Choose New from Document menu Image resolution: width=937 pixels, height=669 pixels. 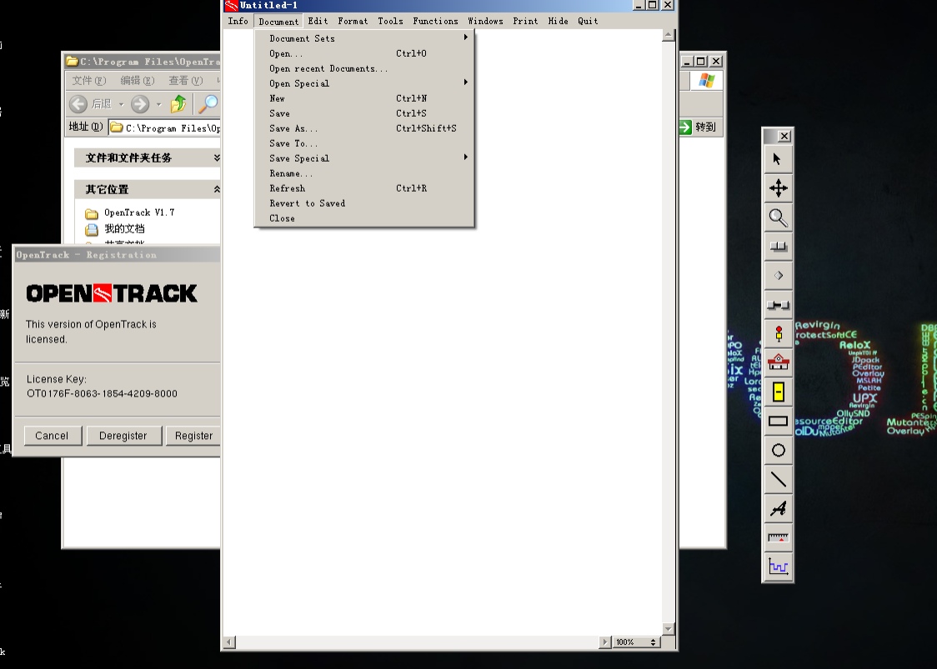364,98
